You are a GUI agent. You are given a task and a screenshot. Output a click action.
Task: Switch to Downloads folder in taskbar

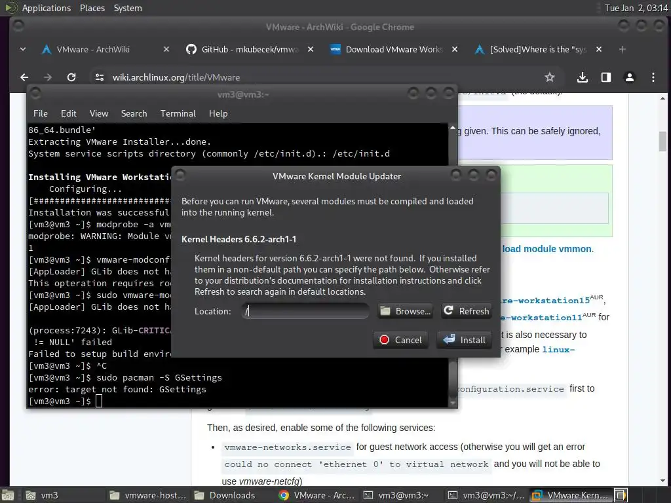point(231,495)
